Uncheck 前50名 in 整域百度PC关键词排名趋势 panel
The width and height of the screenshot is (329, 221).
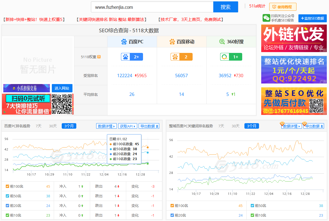coord(252,206)
